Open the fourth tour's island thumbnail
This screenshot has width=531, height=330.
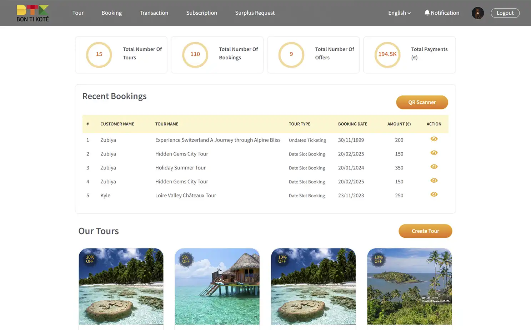tap(409, 286)
